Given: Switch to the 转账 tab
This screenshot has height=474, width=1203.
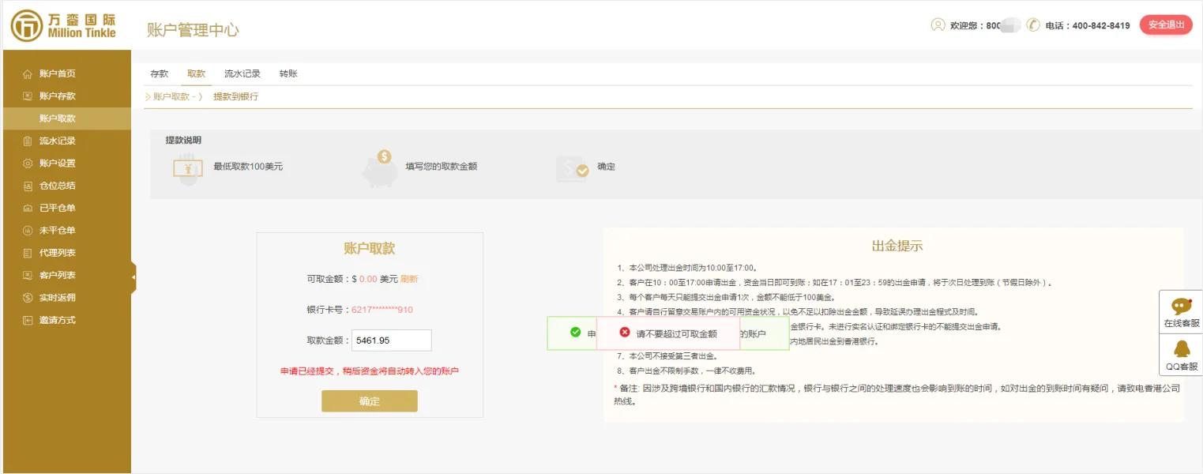Looking at the screenshot, I should click(x=288, y=73).
